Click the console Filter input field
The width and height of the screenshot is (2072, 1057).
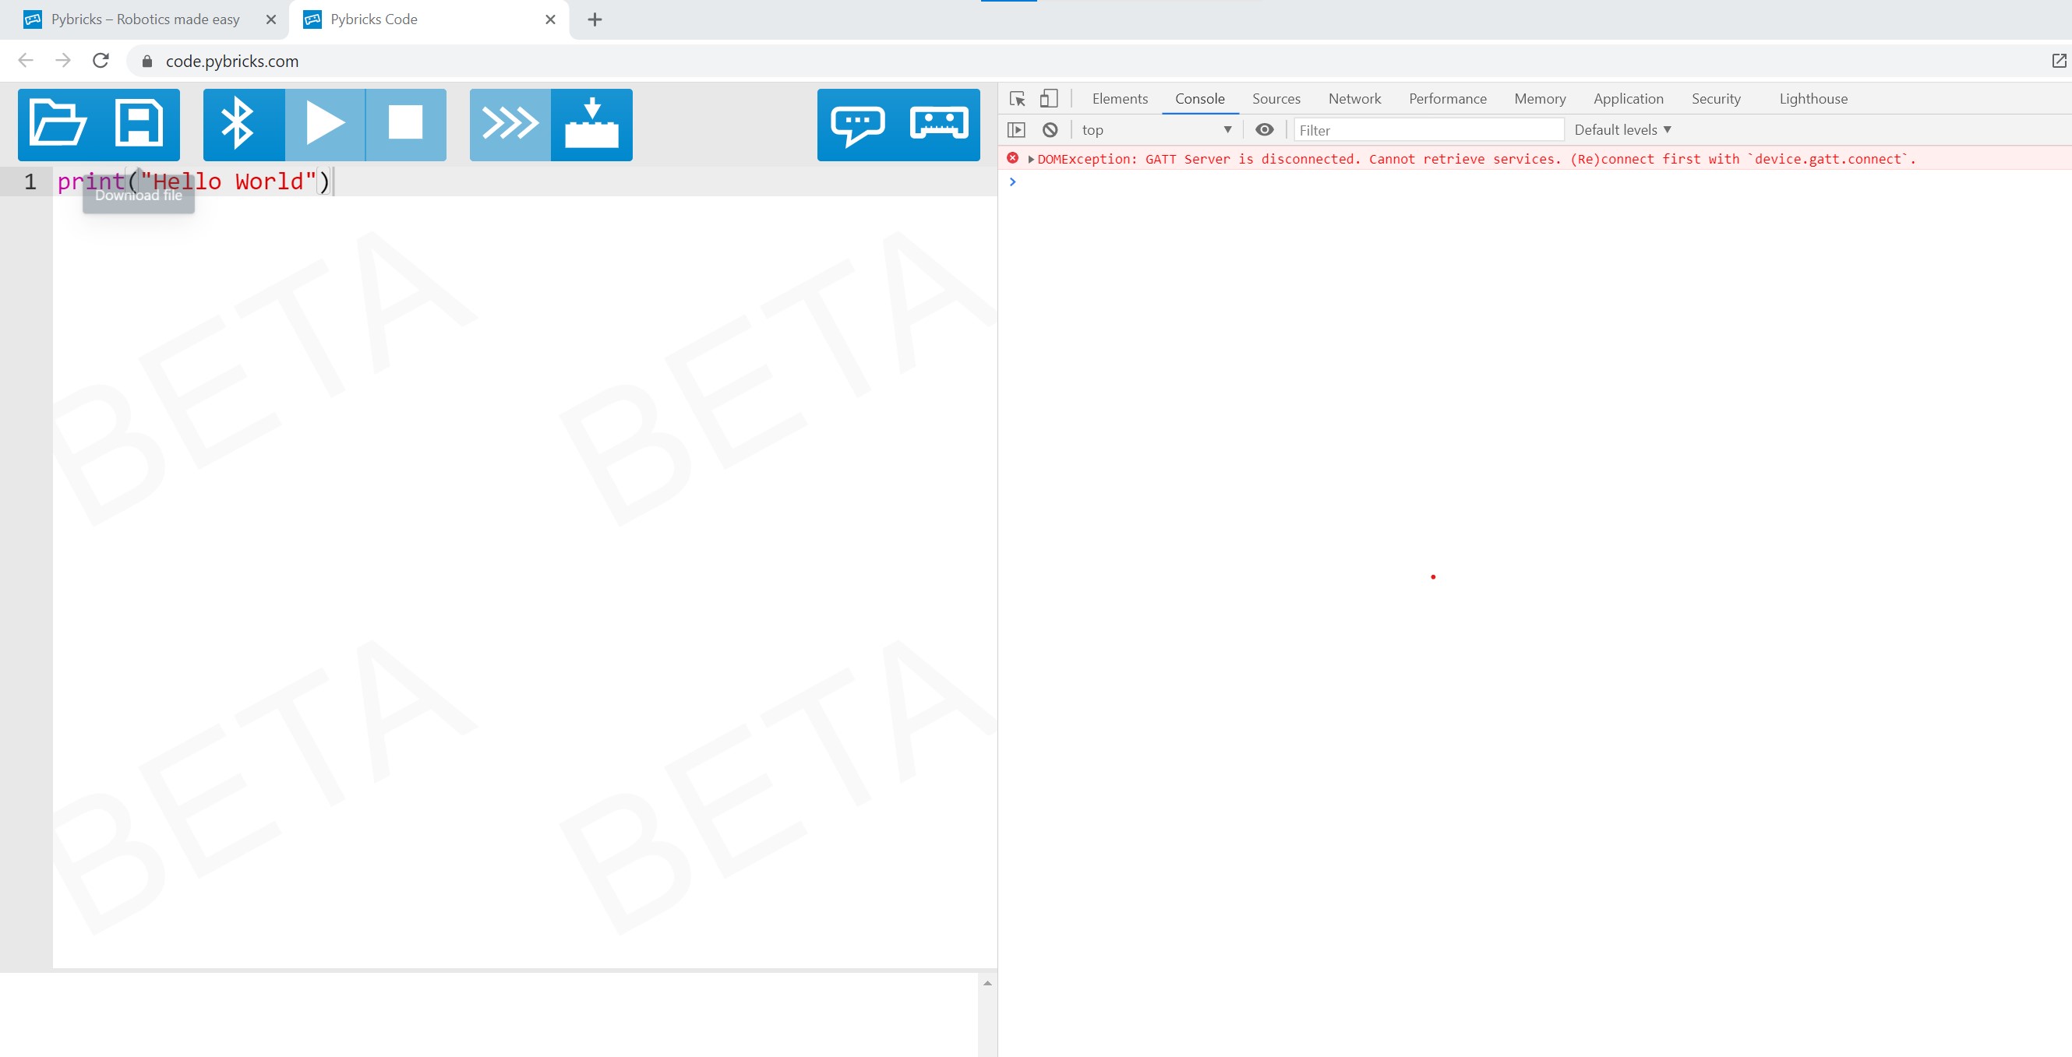[1428, 130]
